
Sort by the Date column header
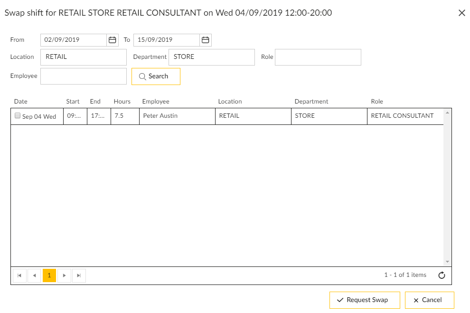21,101
